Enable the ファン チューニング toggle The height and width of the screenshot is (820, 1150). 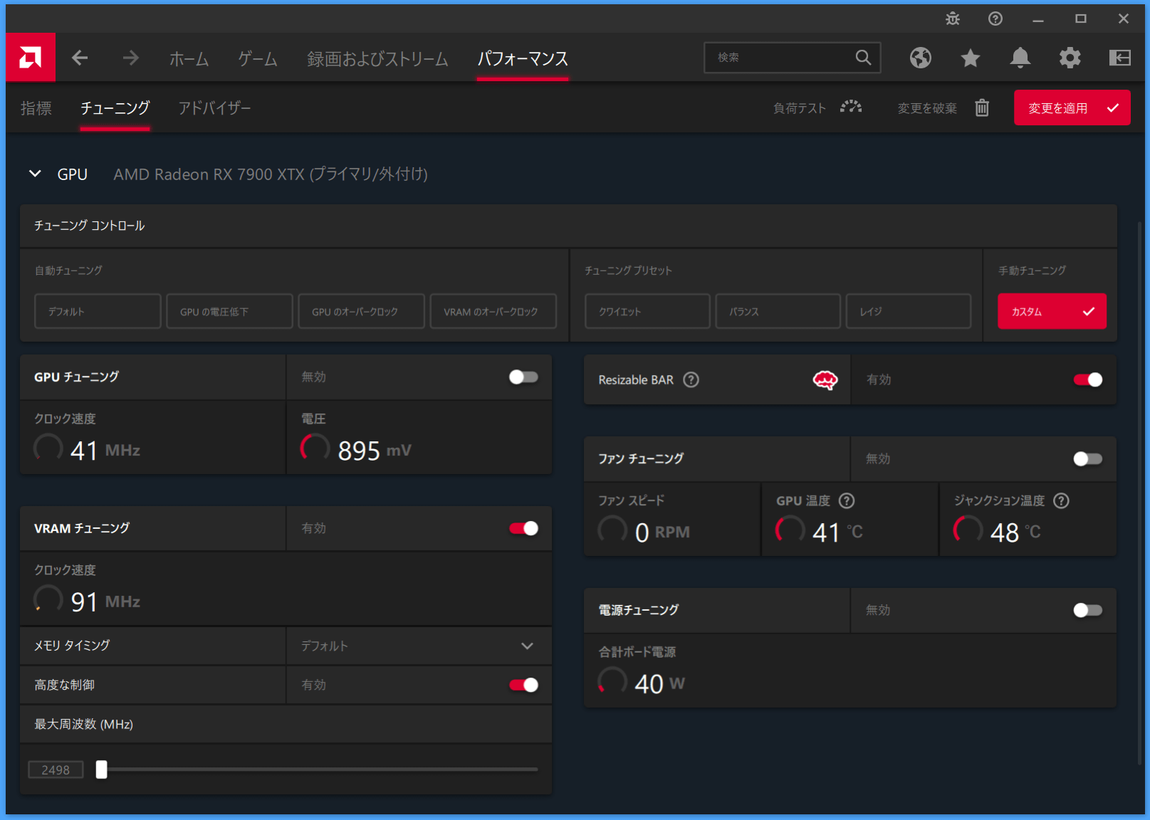pos(1088,459)
